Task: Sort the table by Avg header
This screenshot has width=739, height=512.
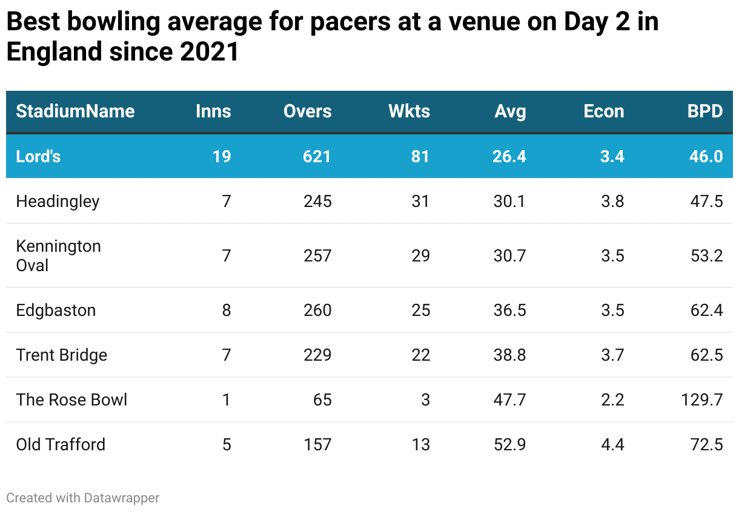Action: pos(510,111)
